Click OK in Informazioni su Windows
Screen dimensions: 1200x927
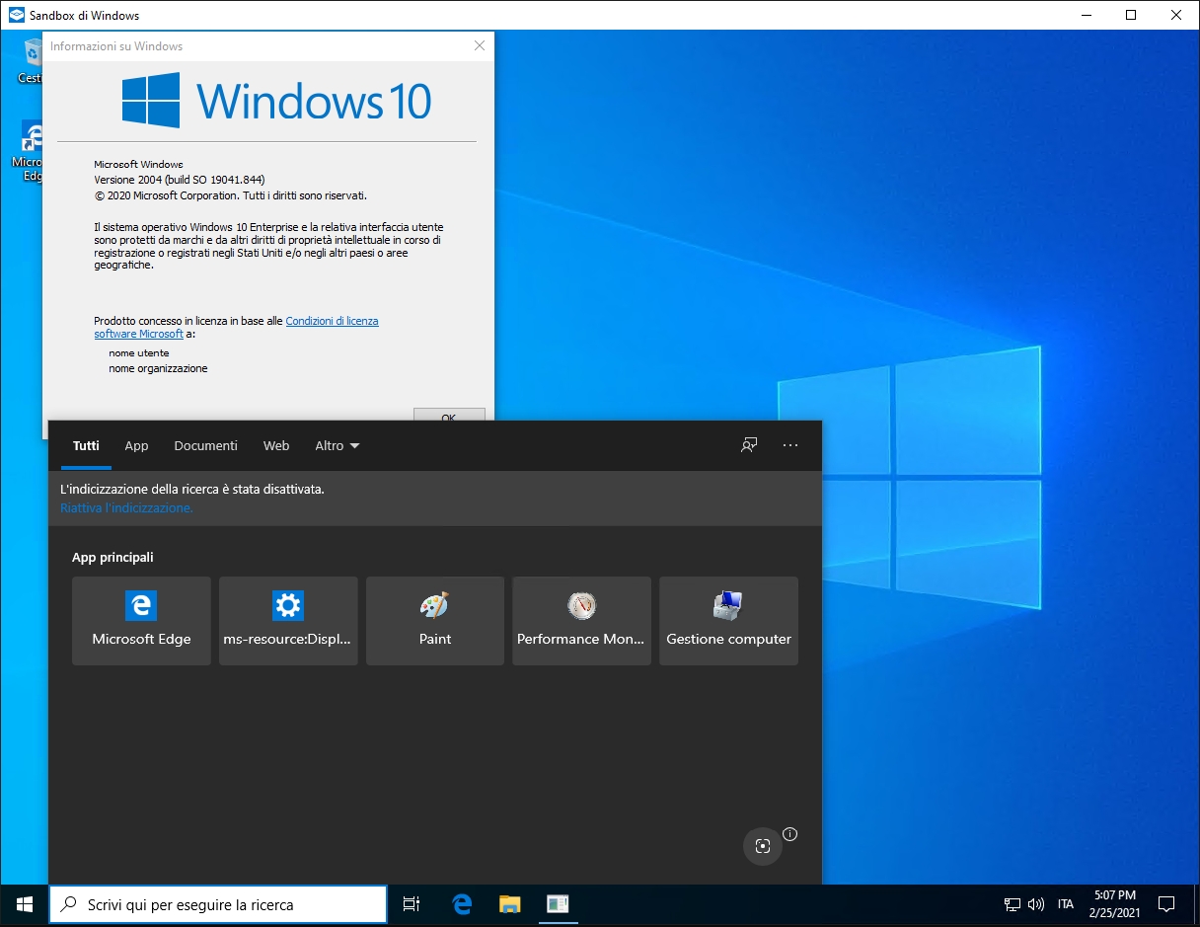click(449, 416)
